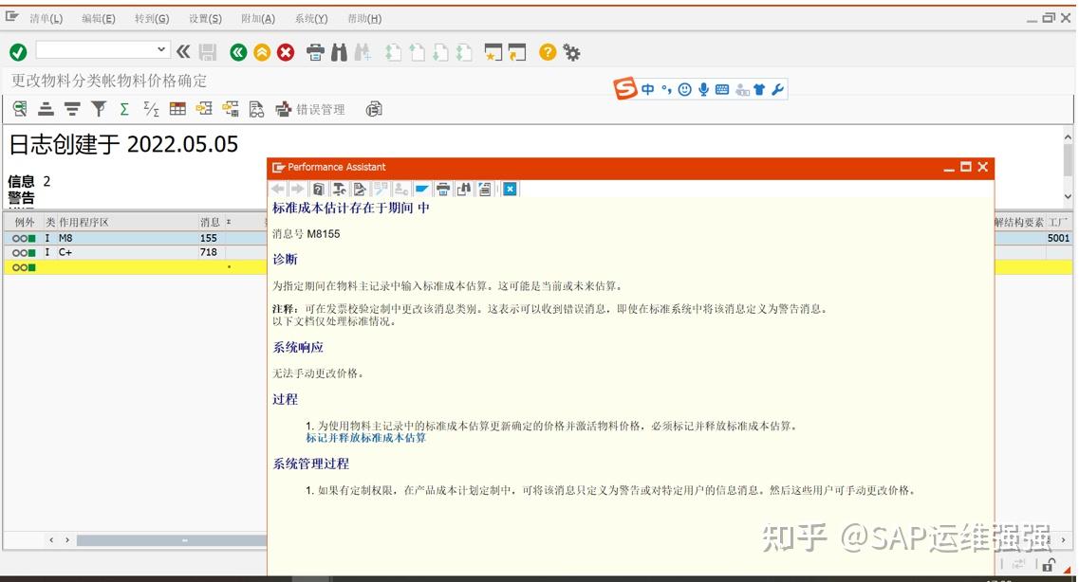Screen dimensions: 1079x582
Task: Collapse the toolbar with the « chevron
Action: point(181,52)
